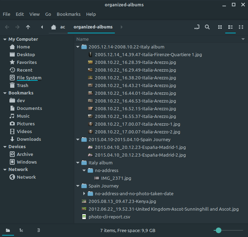
Task: Select 2008.10.22_16.28.39-Italia-Arezzo.jpg
Action: click(x=136, y=62)
